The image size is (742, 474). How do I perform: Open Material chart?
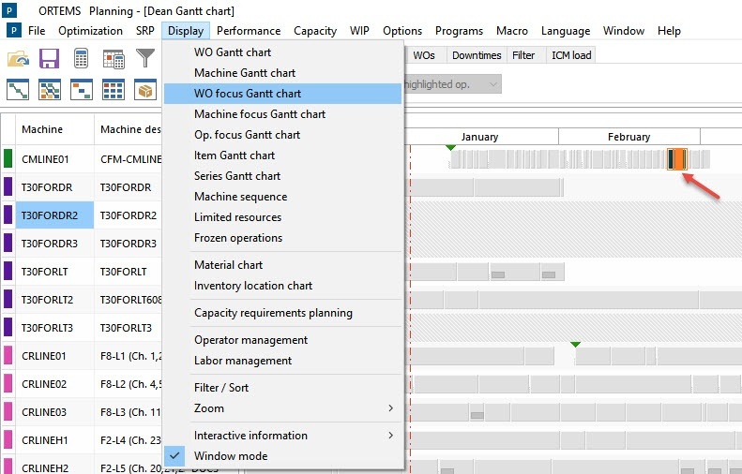click(284, 265)
